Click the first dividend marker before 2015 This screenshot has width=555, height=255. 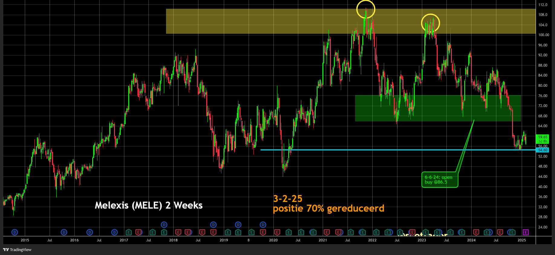click(x=15, y=232)
